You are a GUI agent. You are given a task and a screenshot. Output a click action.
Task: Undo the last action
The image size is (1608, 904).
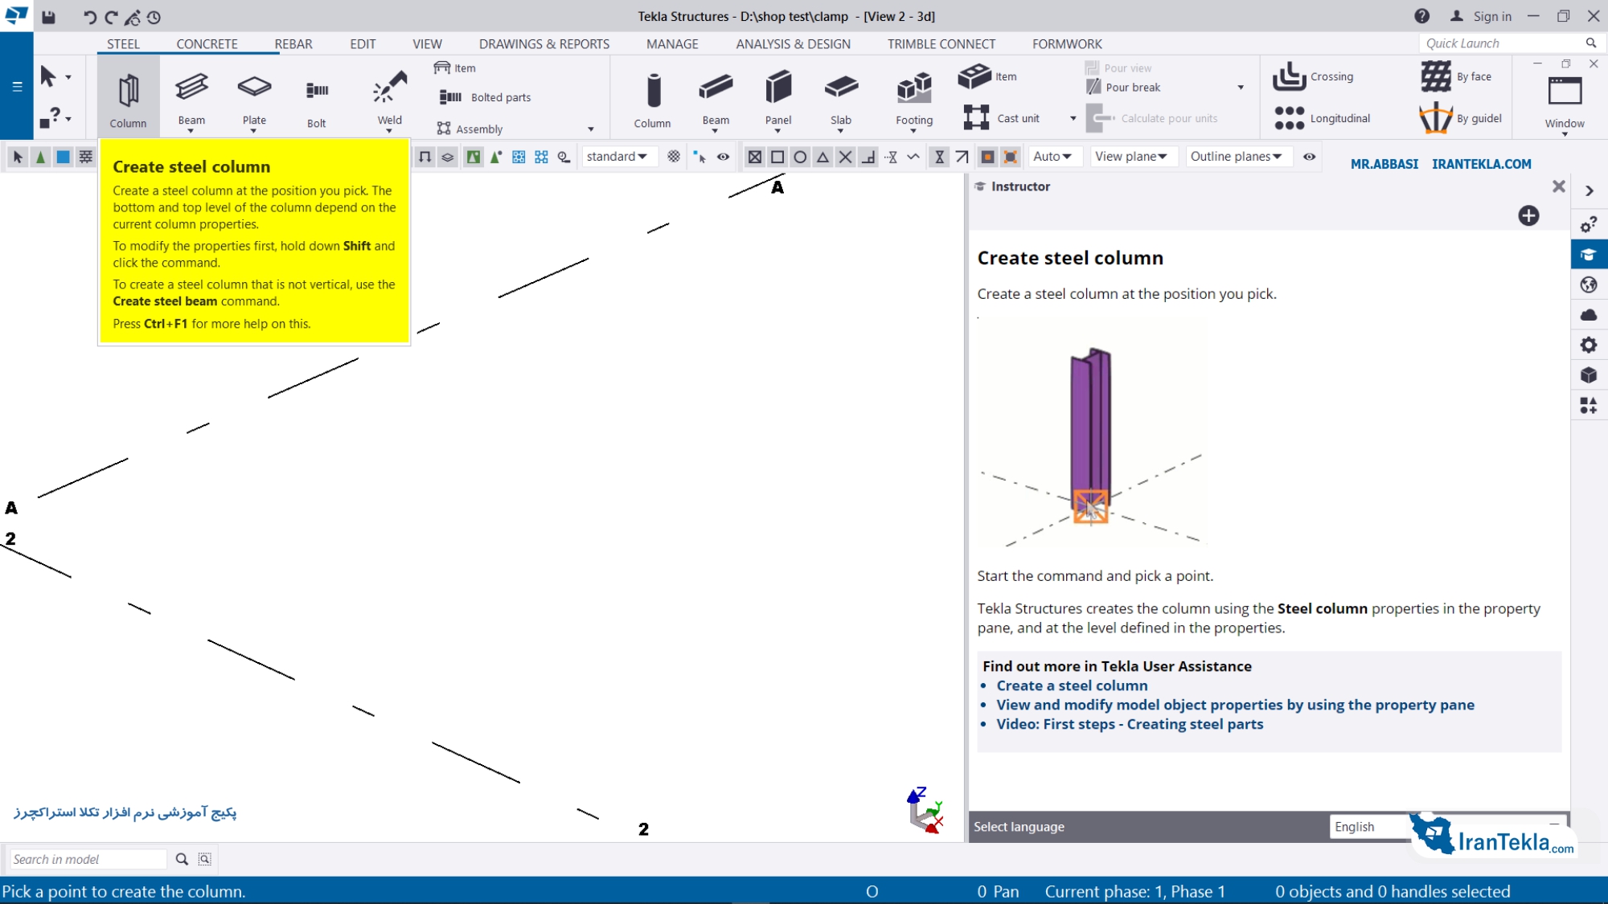point(88,16)
